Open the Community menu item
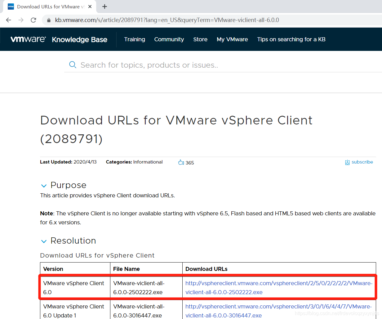 pos(169,39)
